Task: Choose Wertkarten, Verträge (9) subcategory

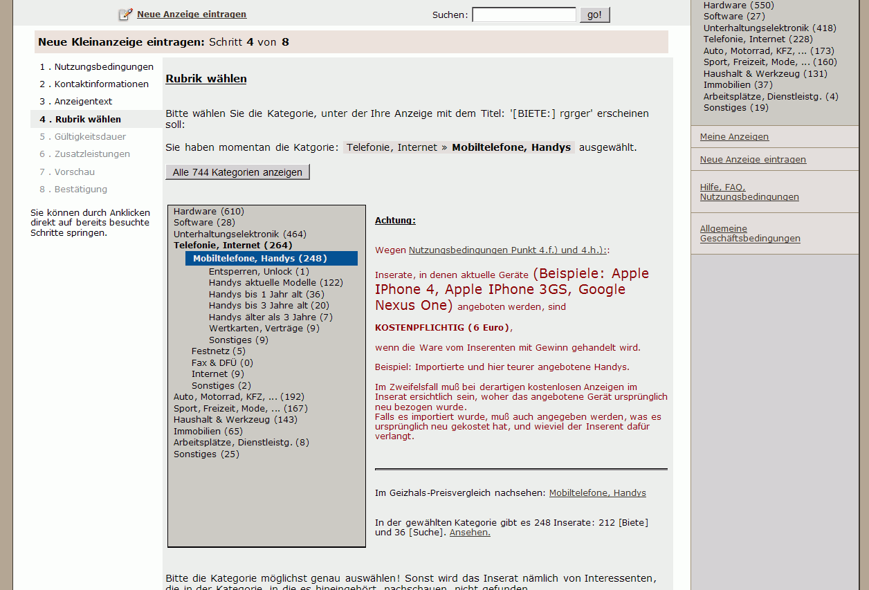Action: (x=264, y=329)
